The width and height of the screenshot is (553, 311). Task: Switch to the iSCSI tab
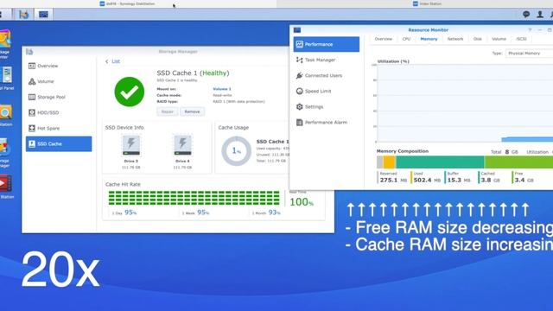[521, 39]
